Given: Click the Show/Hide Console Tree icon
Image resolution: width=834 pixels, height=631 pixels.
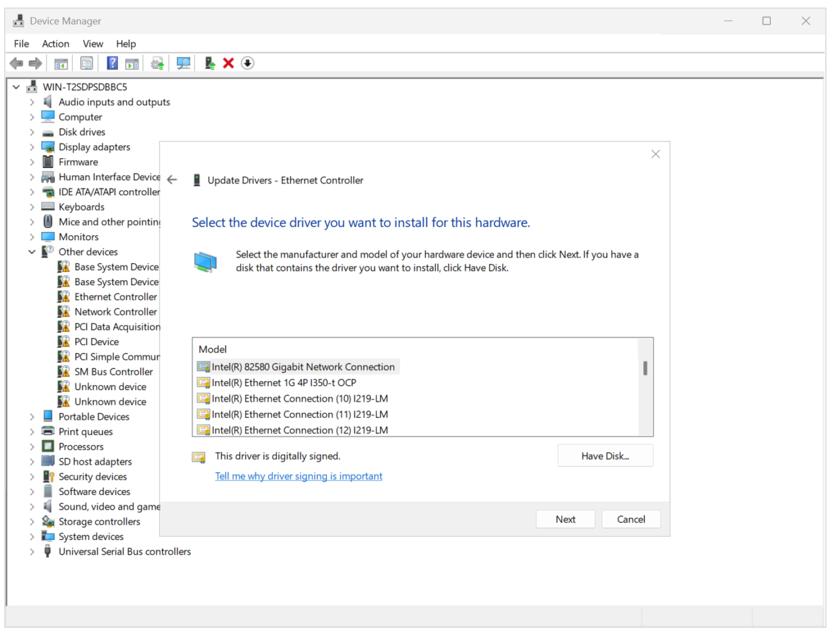Looking at the screenshot, I should click(x=61, y=63).
